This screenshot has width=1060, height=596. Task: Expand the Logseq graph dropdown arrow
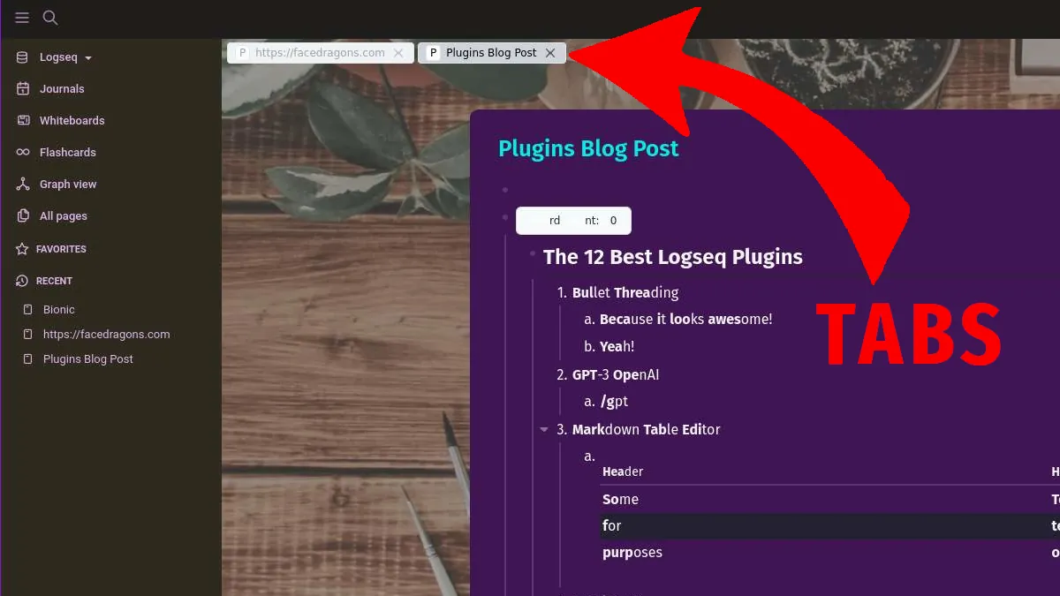[x=88, y=58]
